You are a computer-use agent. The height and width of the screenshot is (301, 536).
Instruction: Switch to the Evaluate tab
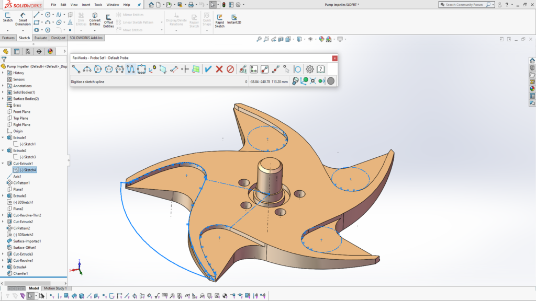click(41, 38)
